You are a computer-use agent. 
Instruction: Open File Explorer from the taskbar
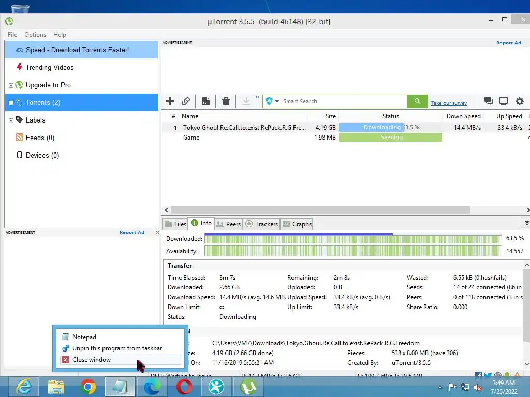pyautogui.click(x=56, y=387)
